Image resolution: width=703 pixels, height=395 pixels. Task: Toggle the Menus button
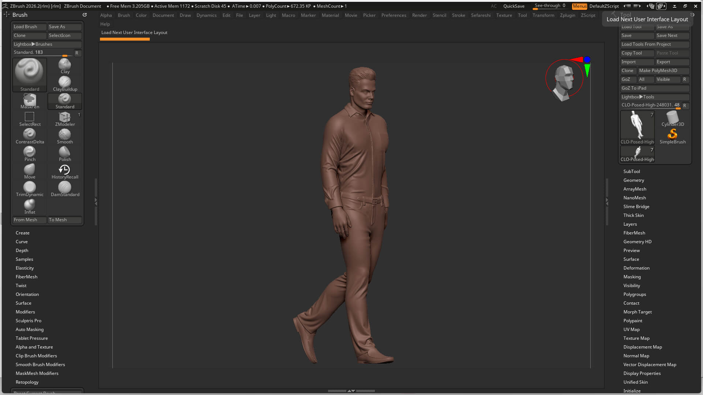tap(579, 6)
